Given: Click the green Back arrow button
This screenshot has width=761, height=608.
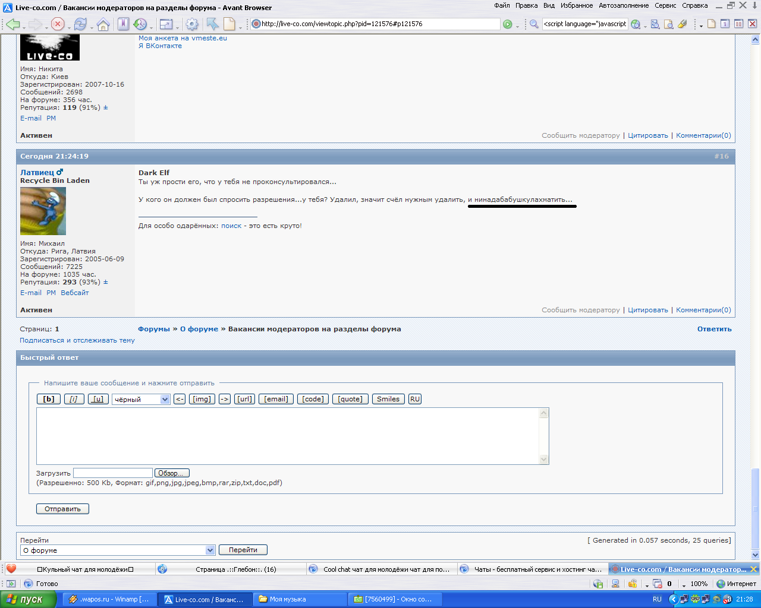Looking at the screenshot, I should click(x=12, y=24).
